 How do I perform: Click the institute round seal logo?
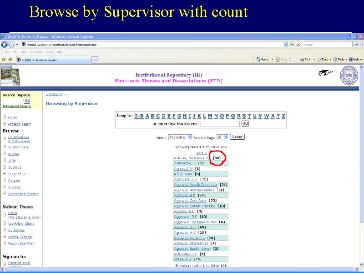point(349,76)
